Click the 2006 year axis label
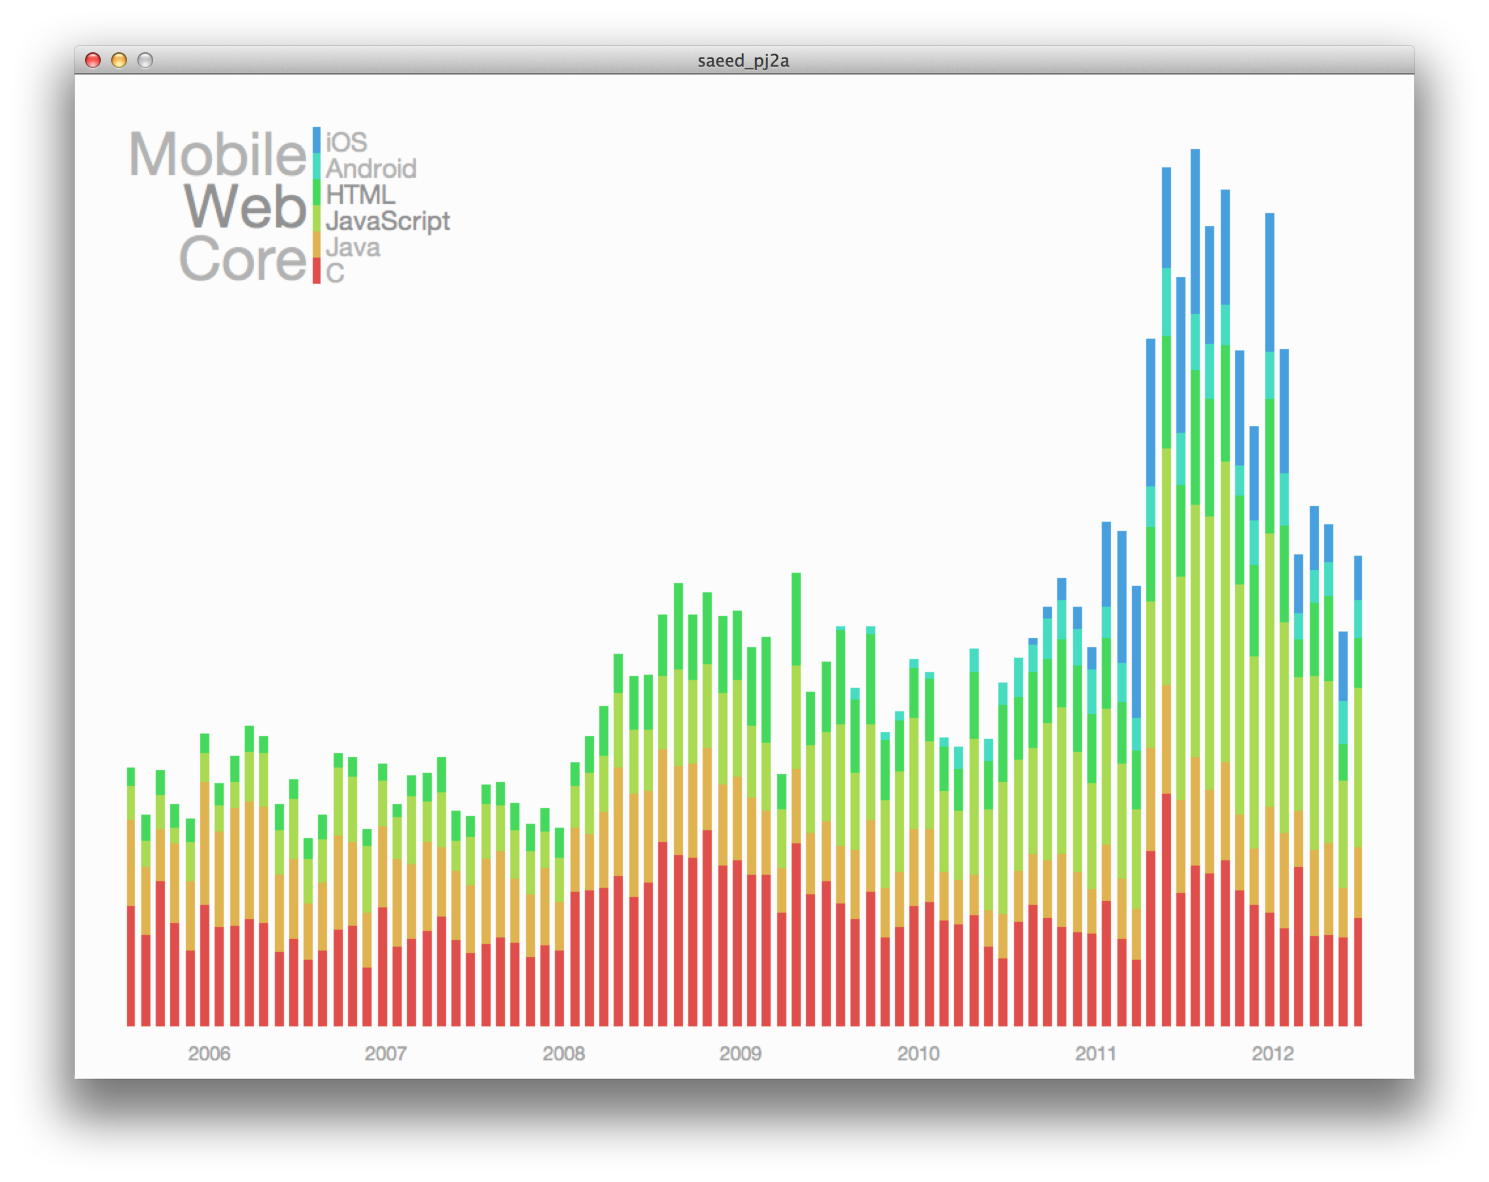 (209, 1054)
